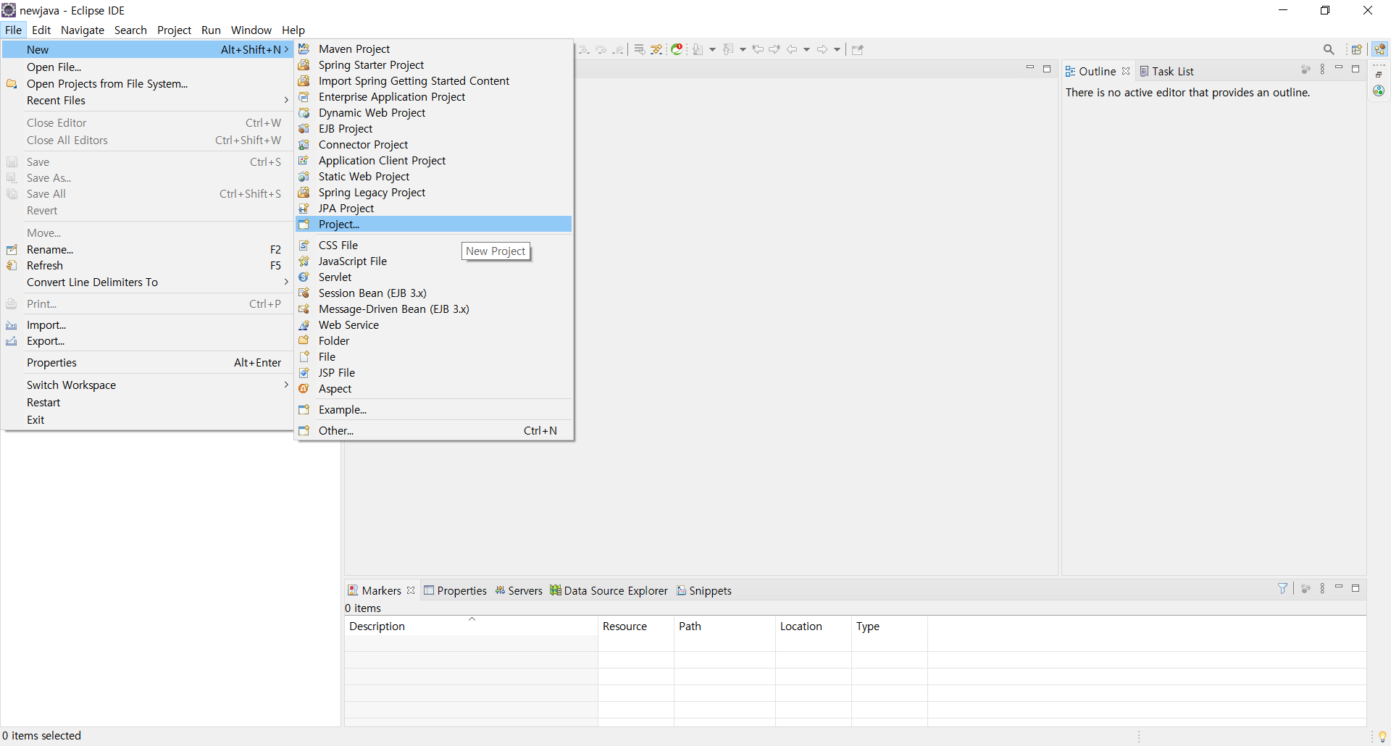Click the Path column header
The width and height of the screenshot is (1391, 746).
tap(724, 626)
